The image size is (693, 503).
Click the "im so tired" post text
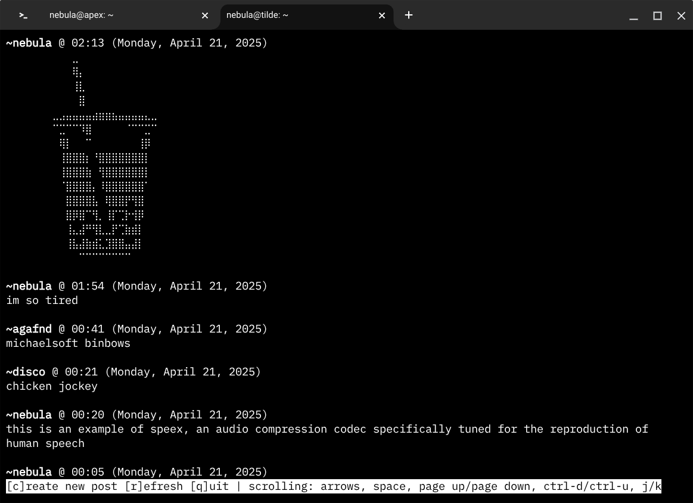(42, 300)
